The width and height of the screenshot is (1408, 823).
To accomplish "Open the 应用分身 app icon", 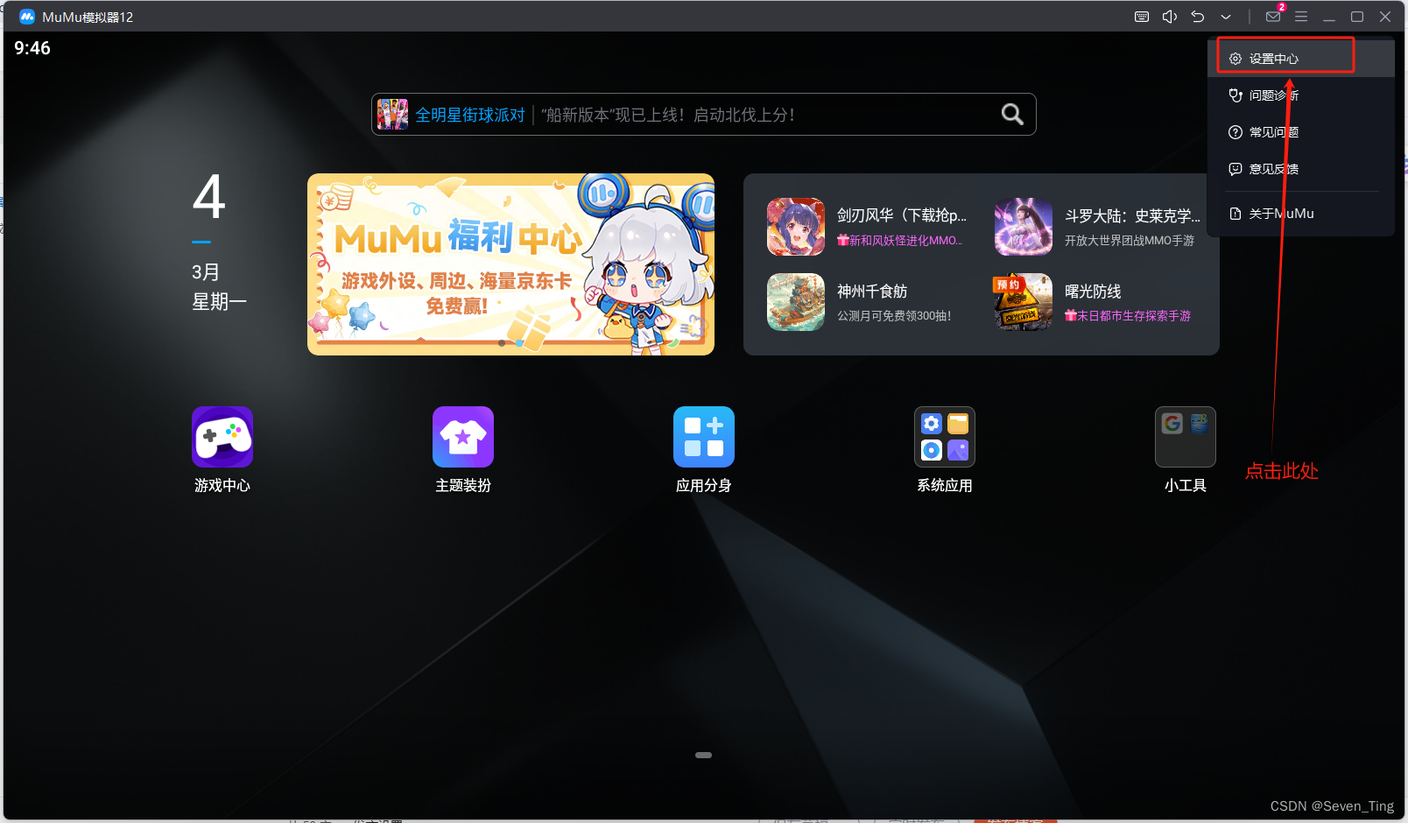I will point(704,437).
